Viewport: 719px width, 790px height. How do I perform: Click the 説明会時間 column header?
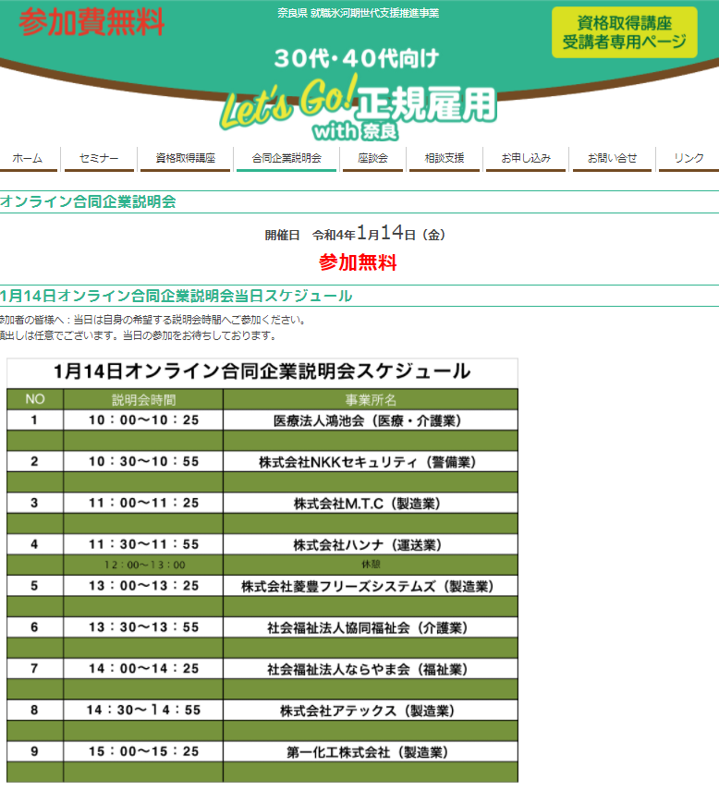(x=143, y=399)
